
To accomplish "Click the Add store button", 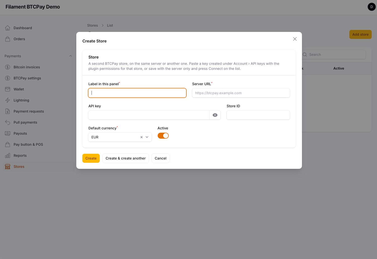I will [x=360, y=34].
